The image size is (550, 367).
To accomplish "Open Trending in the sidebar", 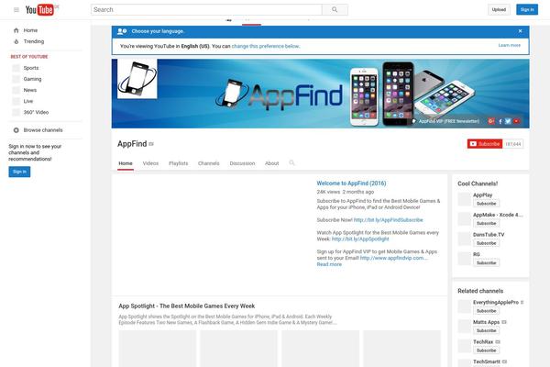I will coord(34,41).
